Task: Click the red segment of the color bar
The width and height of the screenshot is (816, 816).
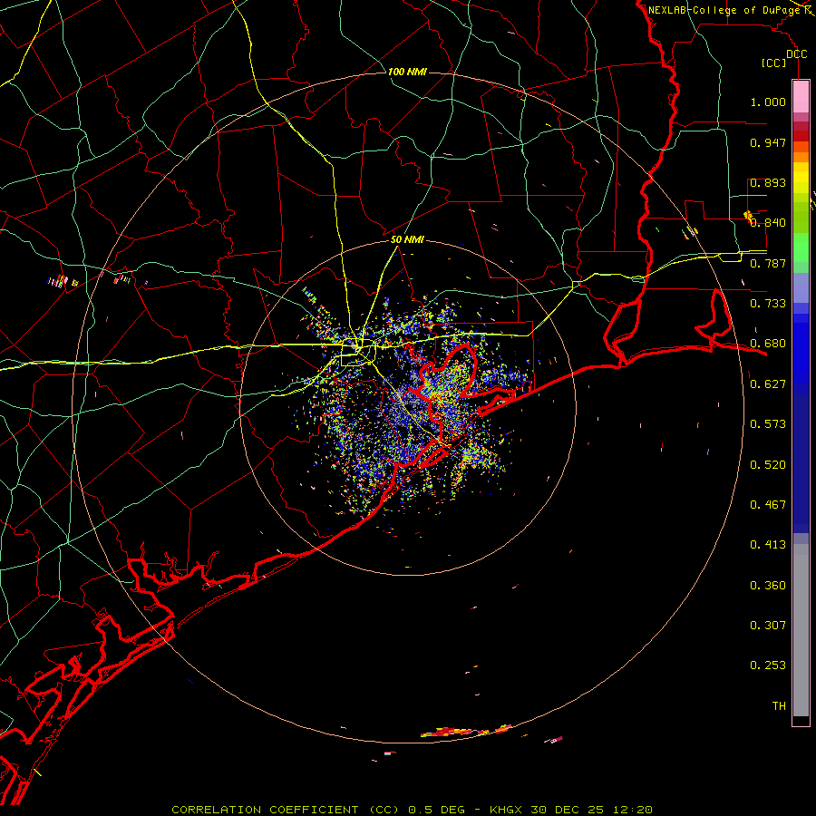Action: tap(801, 136)
